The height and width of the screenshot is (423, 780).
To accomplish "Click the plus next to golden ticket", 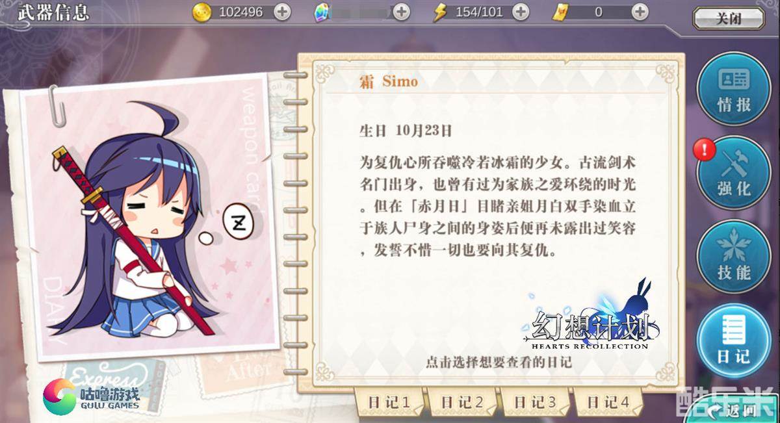I will pyautogui.click(x=640, y=12).
